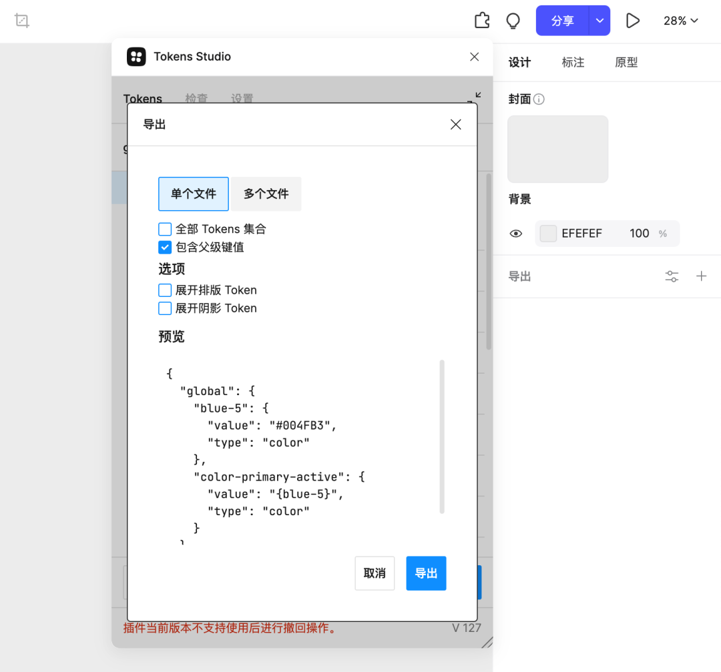Viewport: 721px width, 672px height.
Task: Toggle background visibility eye icon
Action: tap(516, 234)
